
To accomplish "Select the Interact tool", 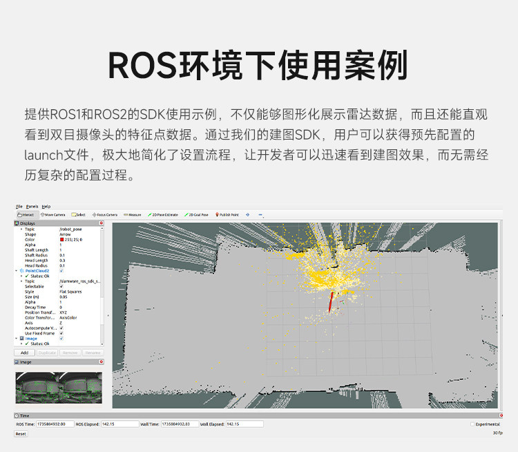I will pos(28,215).
